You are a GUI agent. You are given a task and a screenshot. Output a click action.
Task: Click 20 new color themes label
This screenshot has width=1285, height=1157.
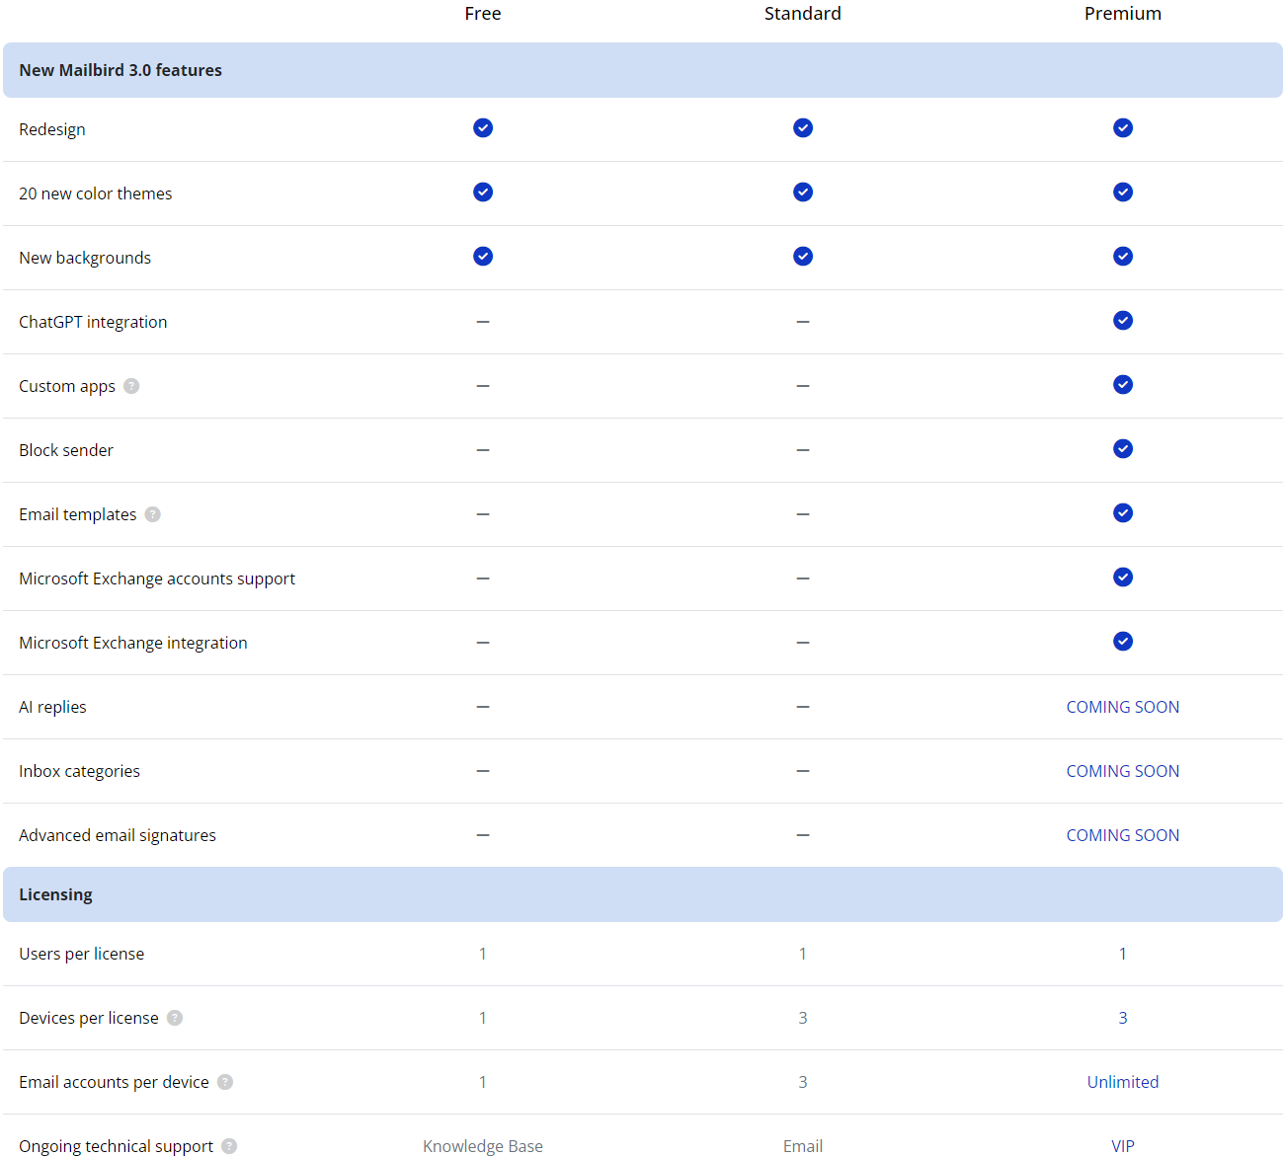click(x=96, y=193)
